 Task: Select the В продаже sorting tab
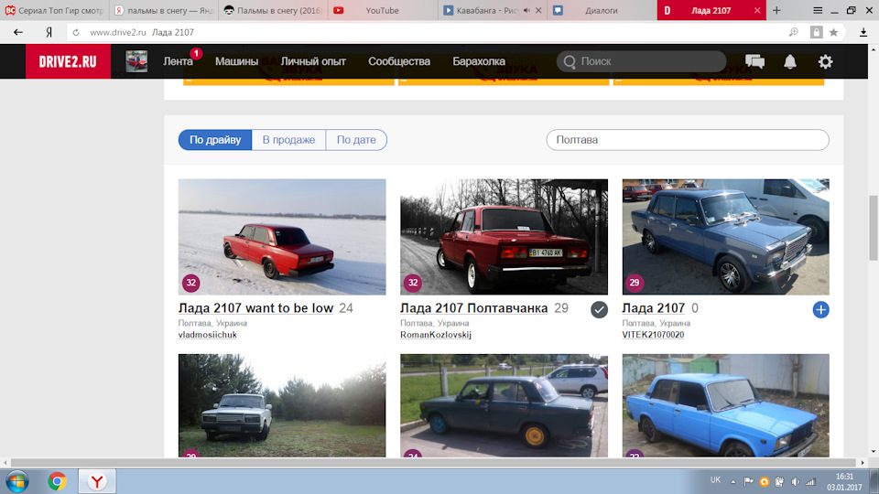pos(288,140)
